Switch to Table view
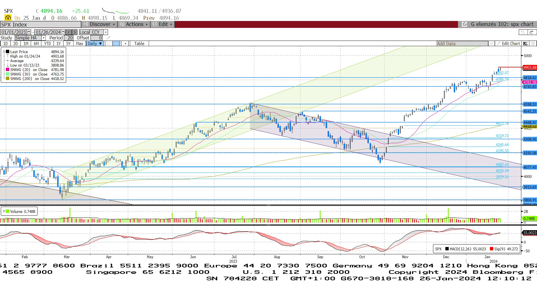 click(x=139, y=44)
